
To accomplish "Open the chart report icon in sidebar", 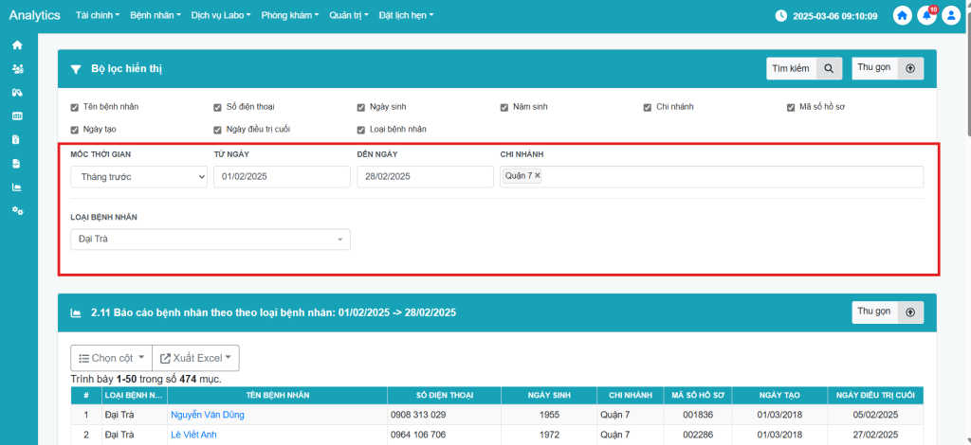I will [17, 187].
